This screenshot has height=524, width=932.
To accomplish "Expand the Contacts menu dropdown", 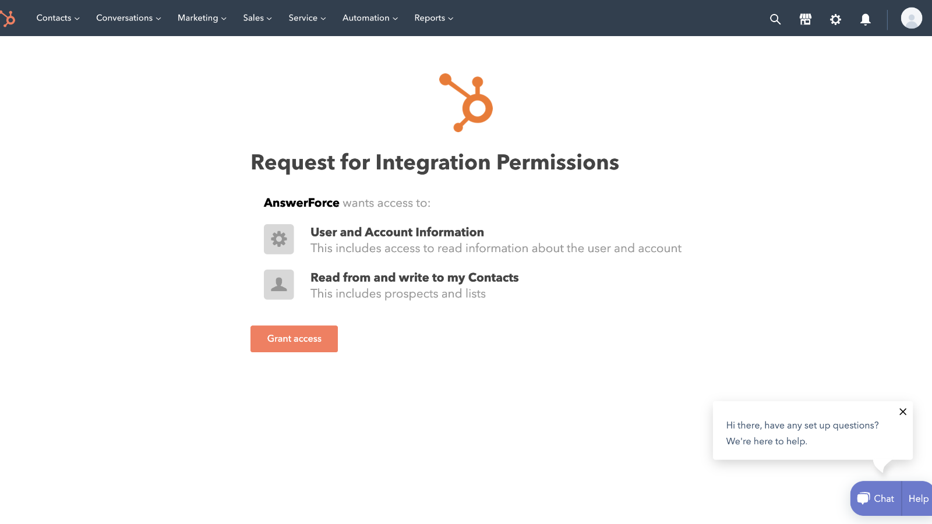I will (57, 18).
